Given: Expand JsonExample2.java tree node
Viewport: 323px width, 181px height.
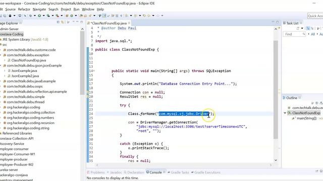Looking at the screenshot, I should click(x=5, y=76).
